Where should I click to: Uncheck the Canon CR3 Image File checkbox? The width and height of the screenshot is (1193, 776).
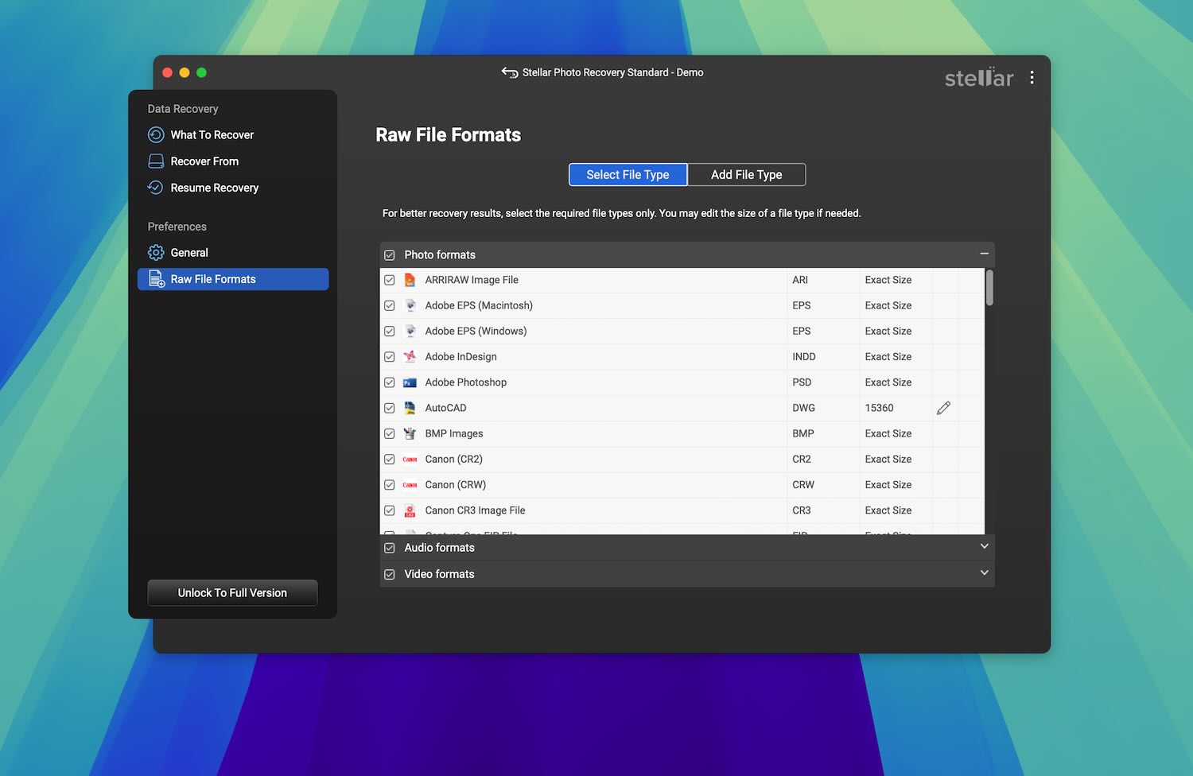tap(390, 510)
